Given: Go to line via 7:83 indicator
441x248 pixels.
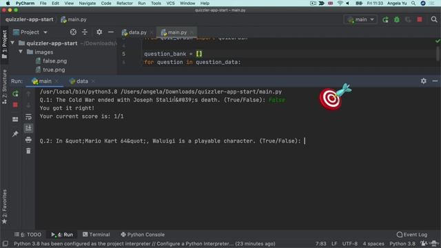Looking at the screenshot, I should (320, 244).
